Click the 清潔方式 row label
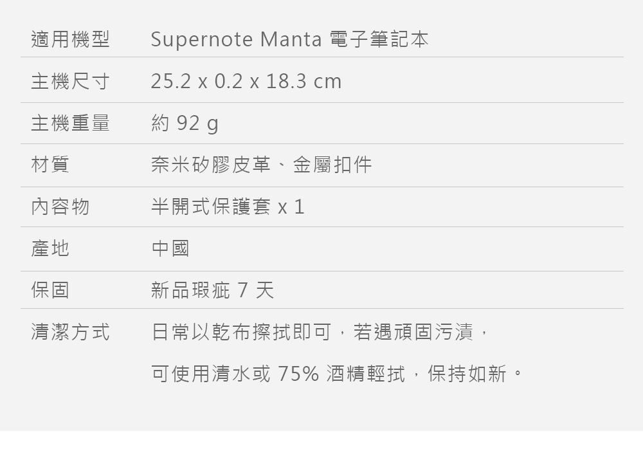Image resolution: width=643 pixels, height=469 pixels. click(70, 332)
